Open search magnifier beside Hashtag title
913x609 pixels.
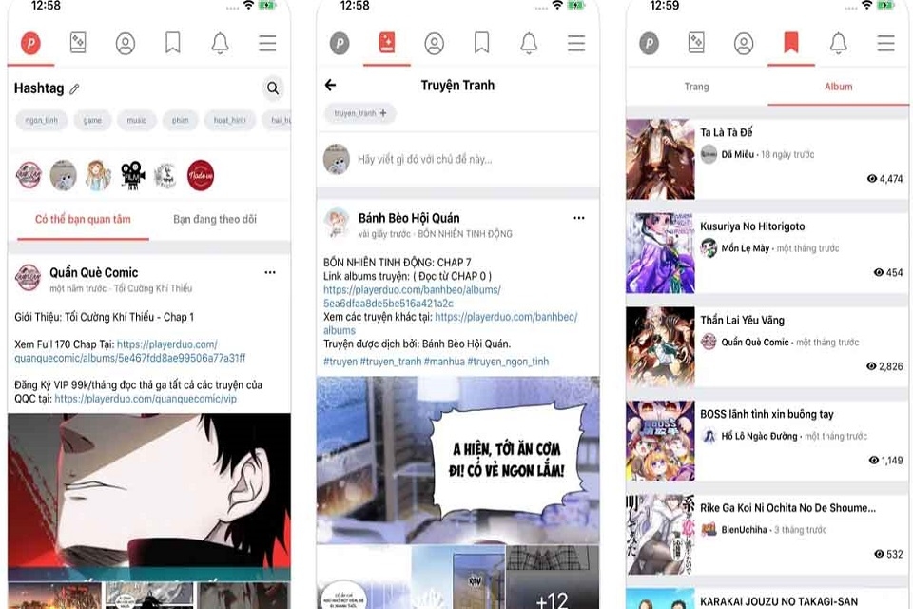(x=273, y=88)
